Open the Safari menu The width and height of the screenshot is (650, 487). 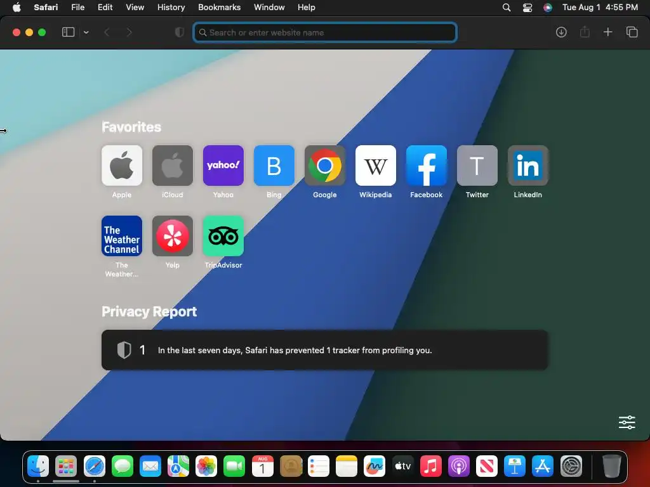pyautogui.click(x=46, y=7)
